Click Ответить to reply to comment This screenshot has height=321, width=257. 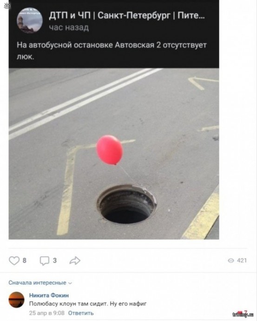[x=81, y=313]
